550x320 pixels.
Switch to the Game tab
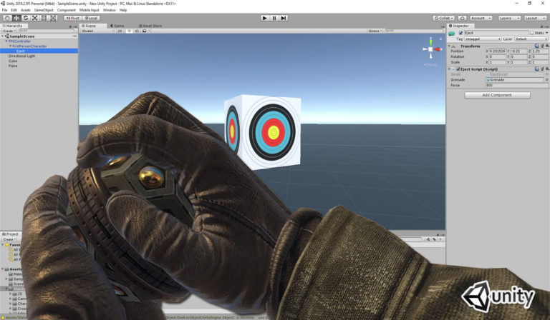click(117, 26)
